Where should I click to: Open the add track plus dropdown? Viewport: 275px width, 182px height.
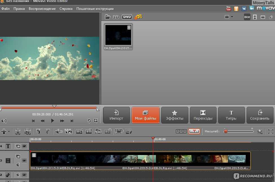[5, 131]
